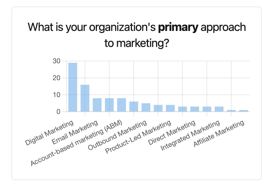Select the 'Direct Marketing' axis label
This screenshot has height=189, width=276.
172,133
